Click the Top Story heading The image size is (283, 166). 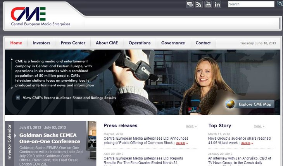pyautogui.click(x=220, y=126)
